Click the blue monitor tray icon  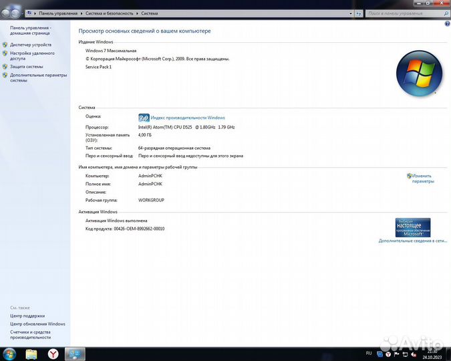(x=380, y=354)
